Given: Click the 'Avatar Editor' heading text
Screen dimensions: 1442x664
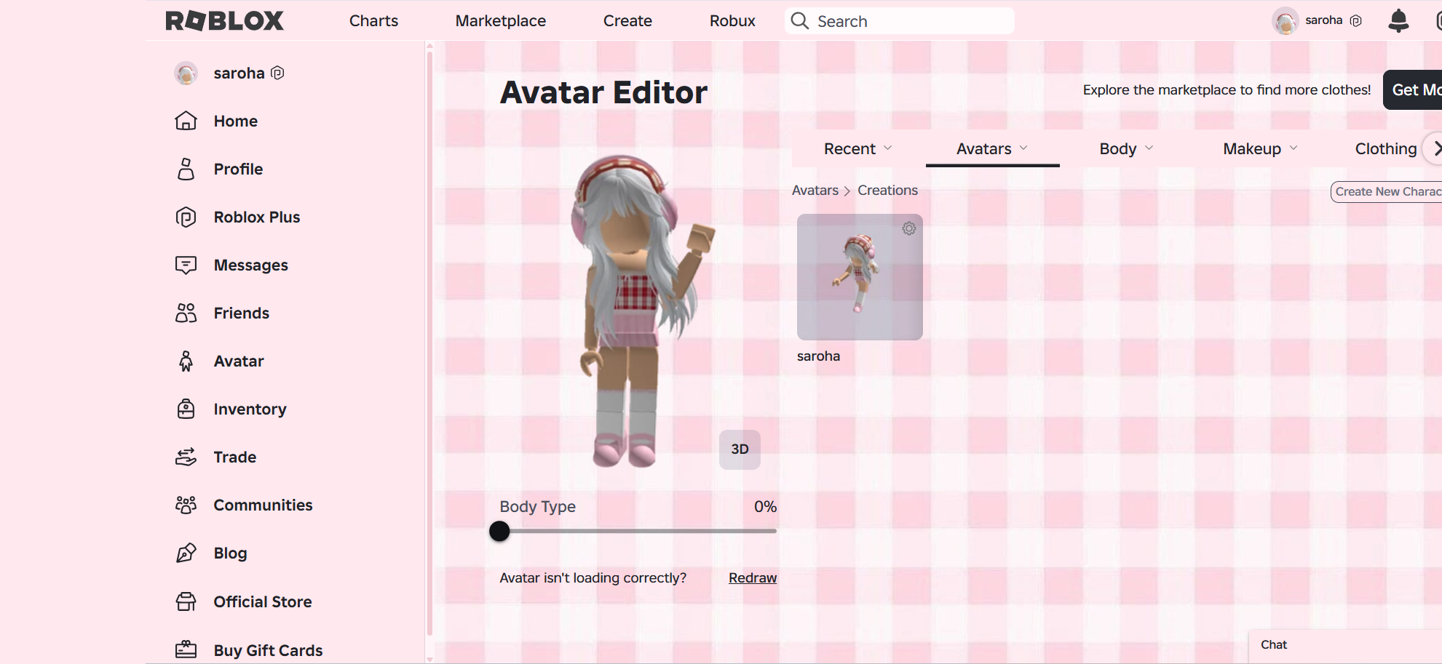Looking at the screenshot, I should click(x=603, y=92).
